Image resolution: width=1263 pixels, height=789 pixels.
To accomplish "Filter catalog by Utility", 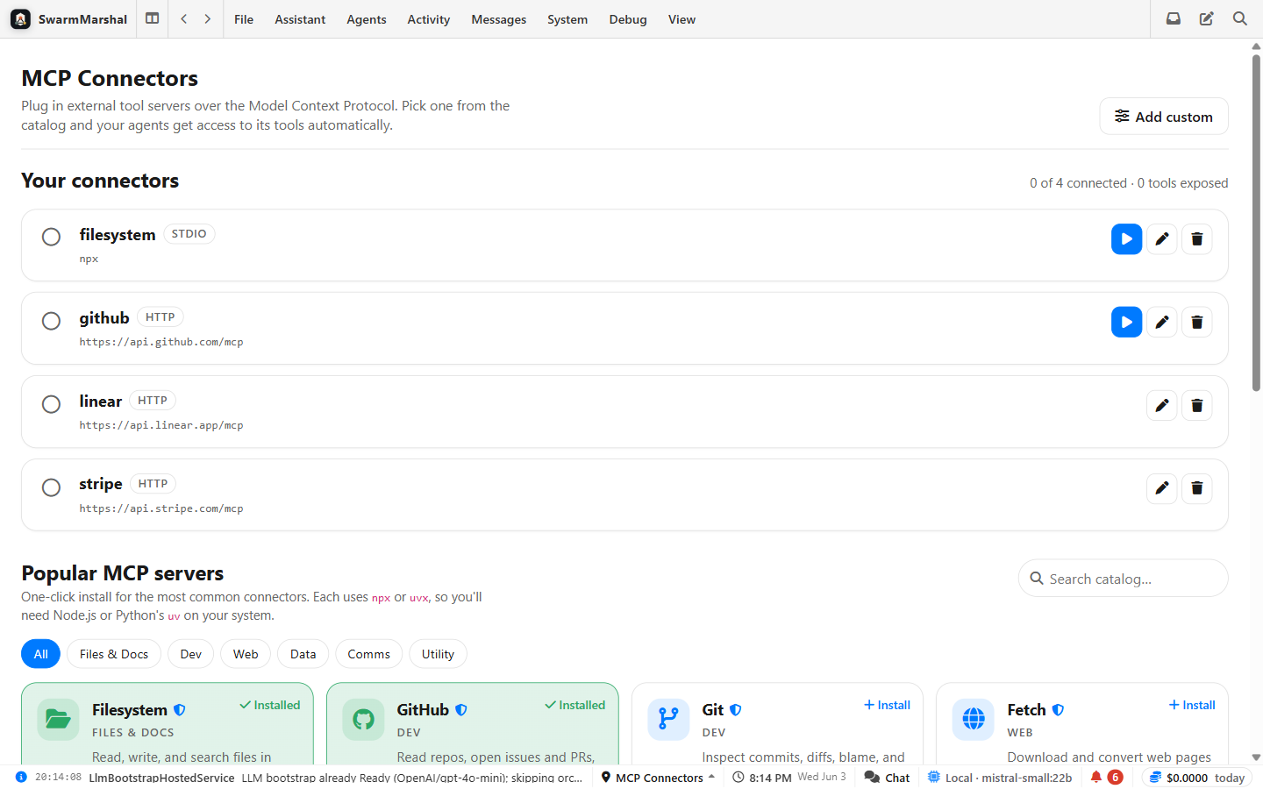I will click(x=438, y=654).
